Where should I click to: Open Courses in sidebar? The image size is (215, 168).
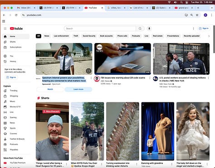pyautogui.click(x=16, y=134)
